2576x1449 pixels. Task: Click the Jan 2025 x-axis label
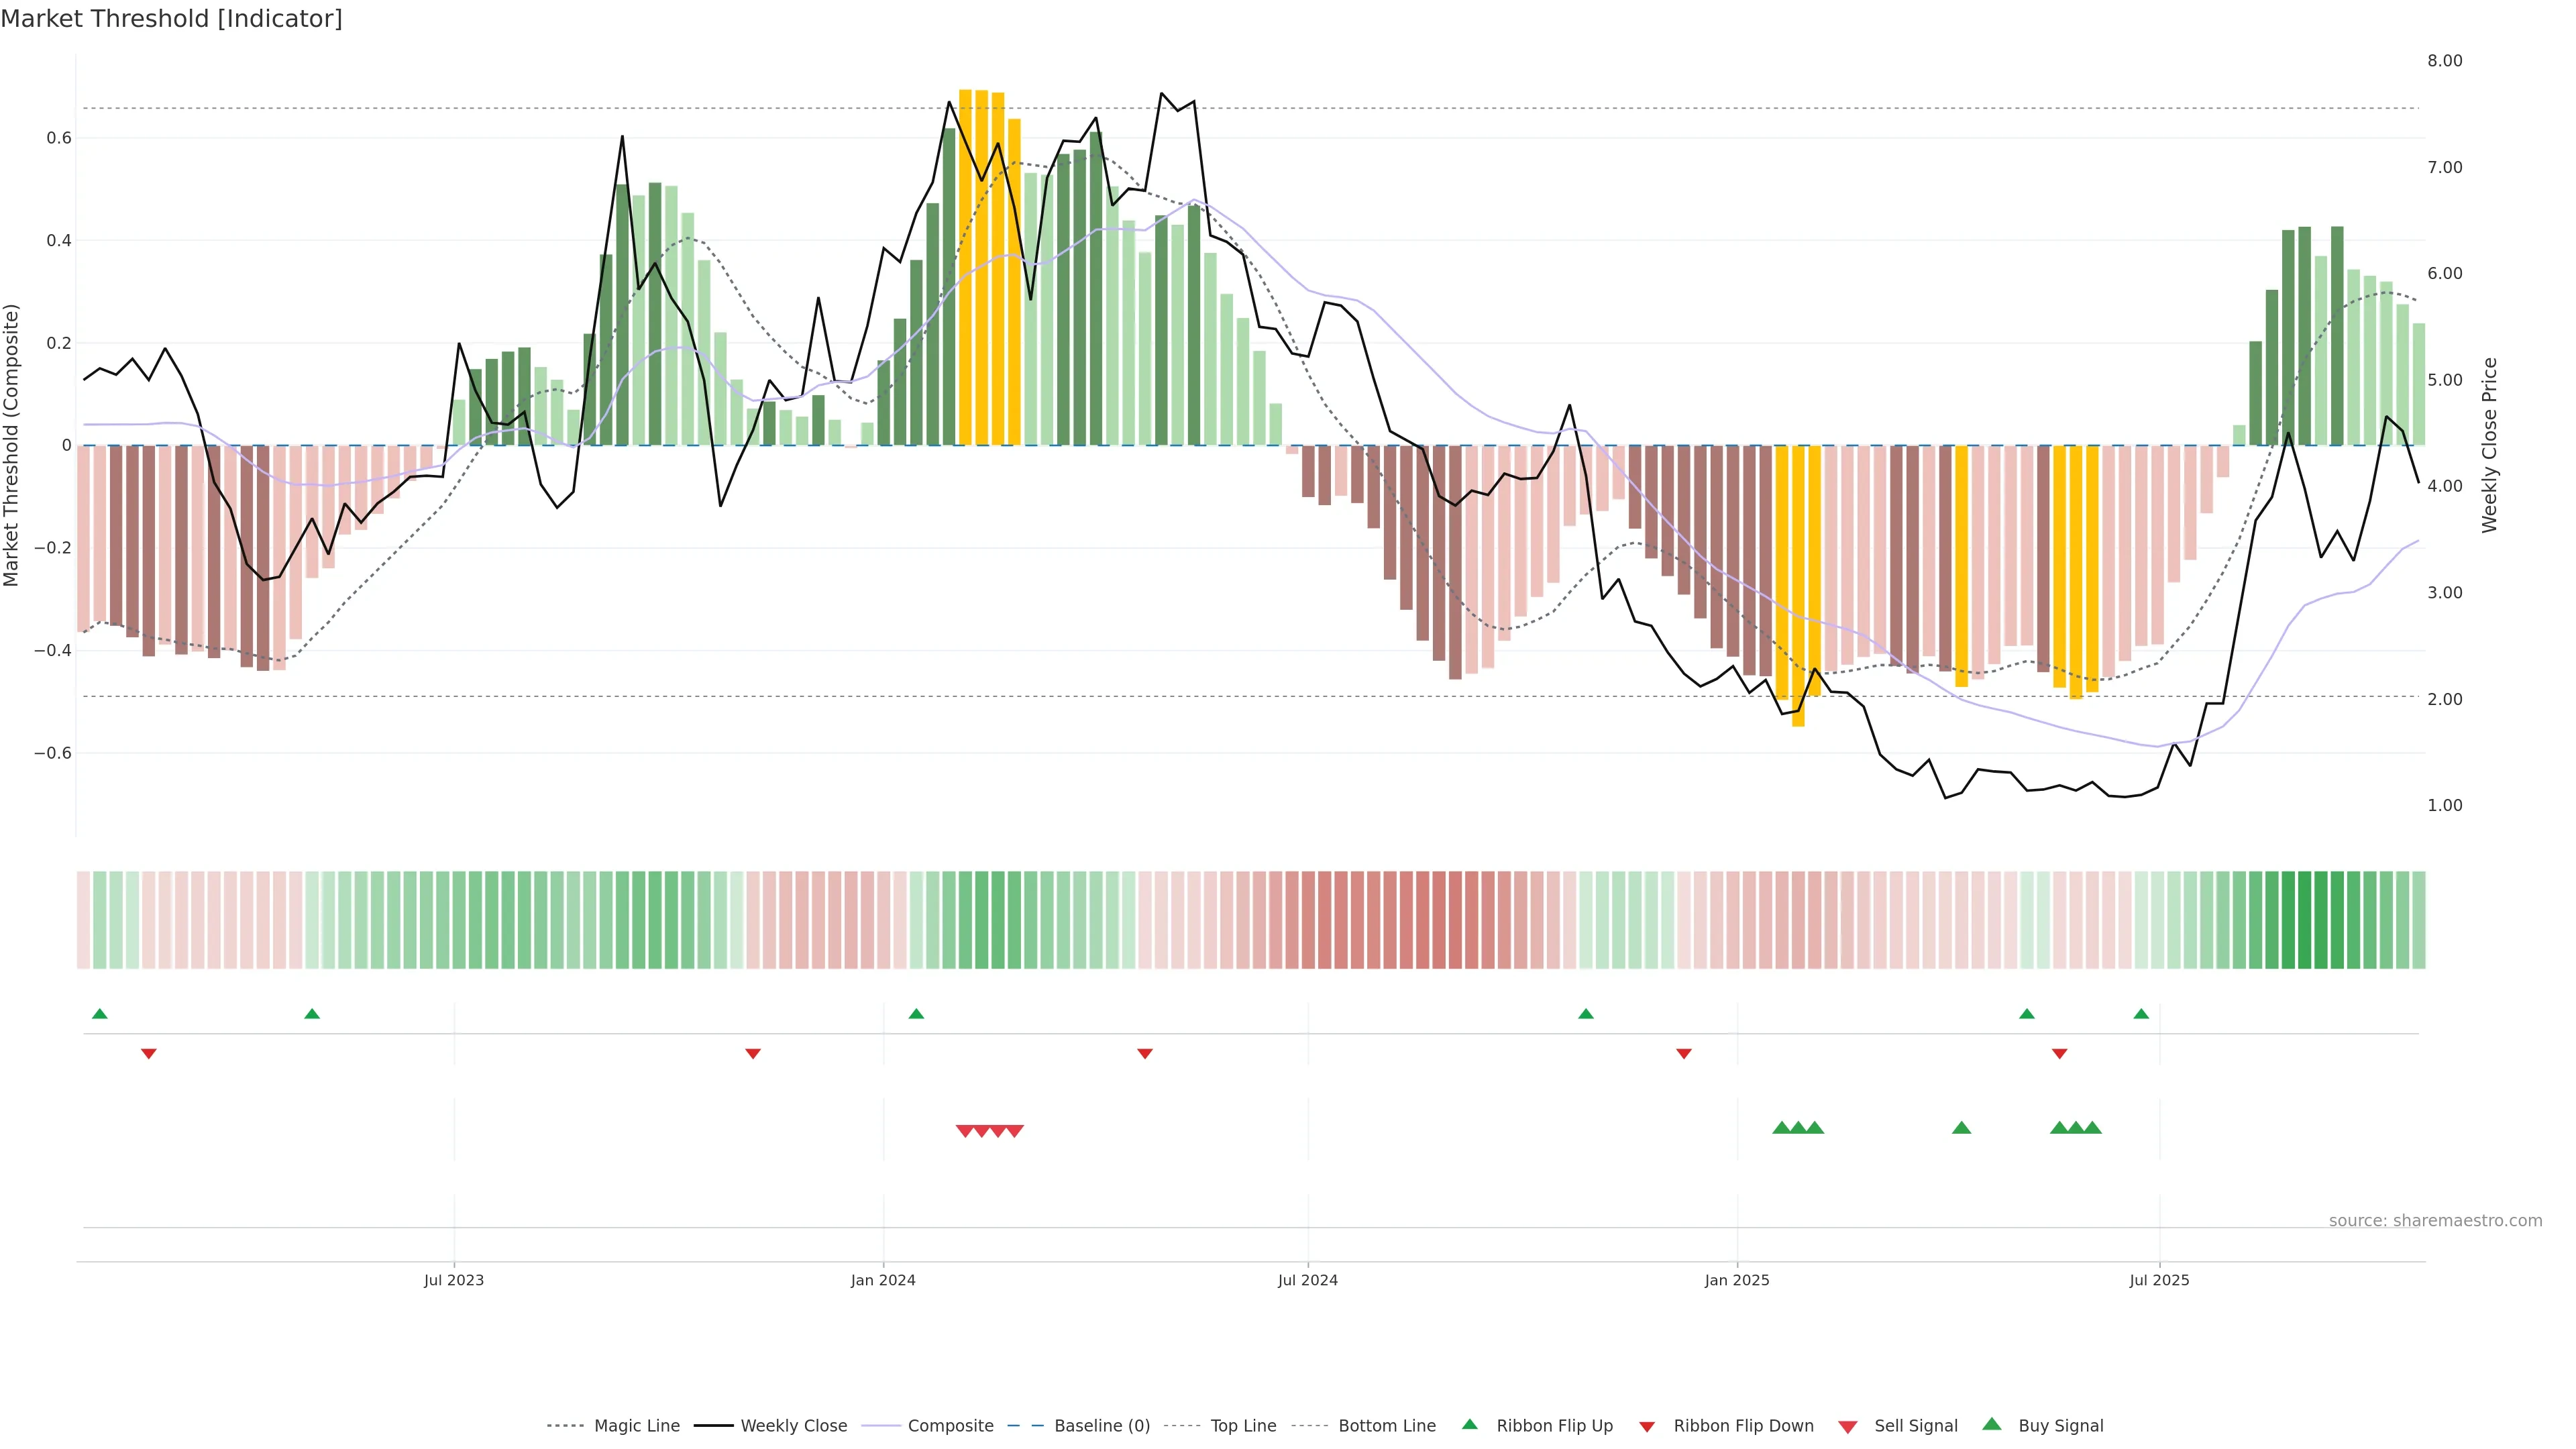[x=1737, y=1280]
